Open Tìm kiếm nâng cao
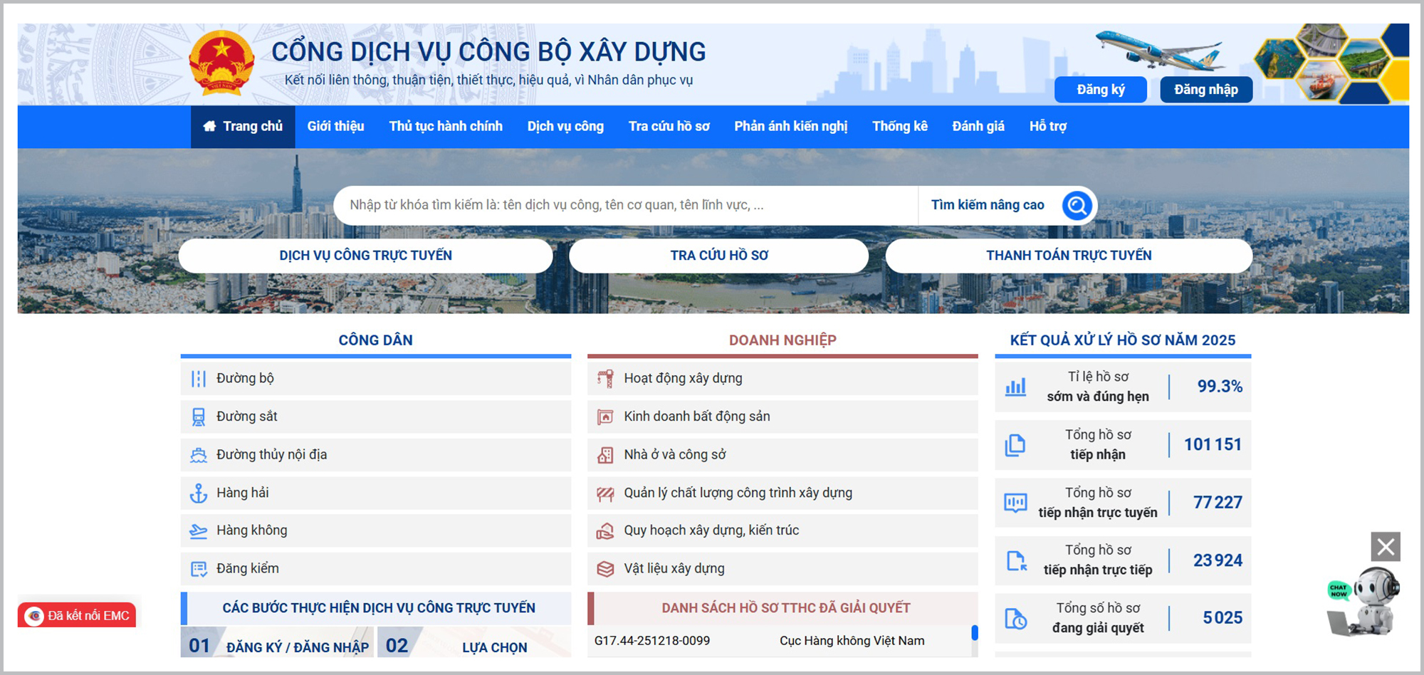This screenshot has height=675, width=1424. coord(988,205)
